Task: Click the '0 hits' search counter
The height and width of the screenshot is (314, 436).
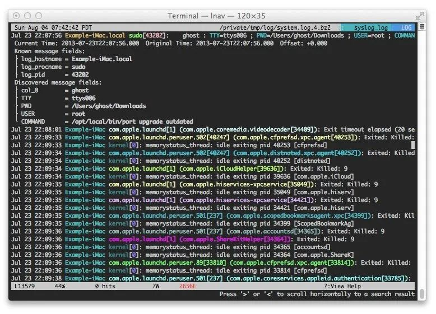Action: (105, 286)
